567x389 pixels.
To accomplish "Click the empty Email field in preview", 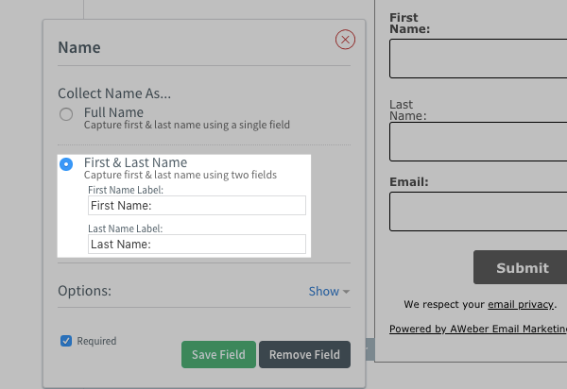I will pos(477,211).
